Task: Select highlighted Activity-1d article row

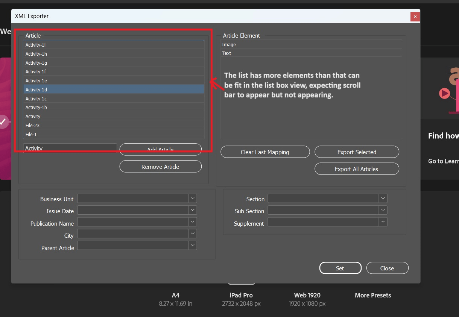Action: (114, 89)
